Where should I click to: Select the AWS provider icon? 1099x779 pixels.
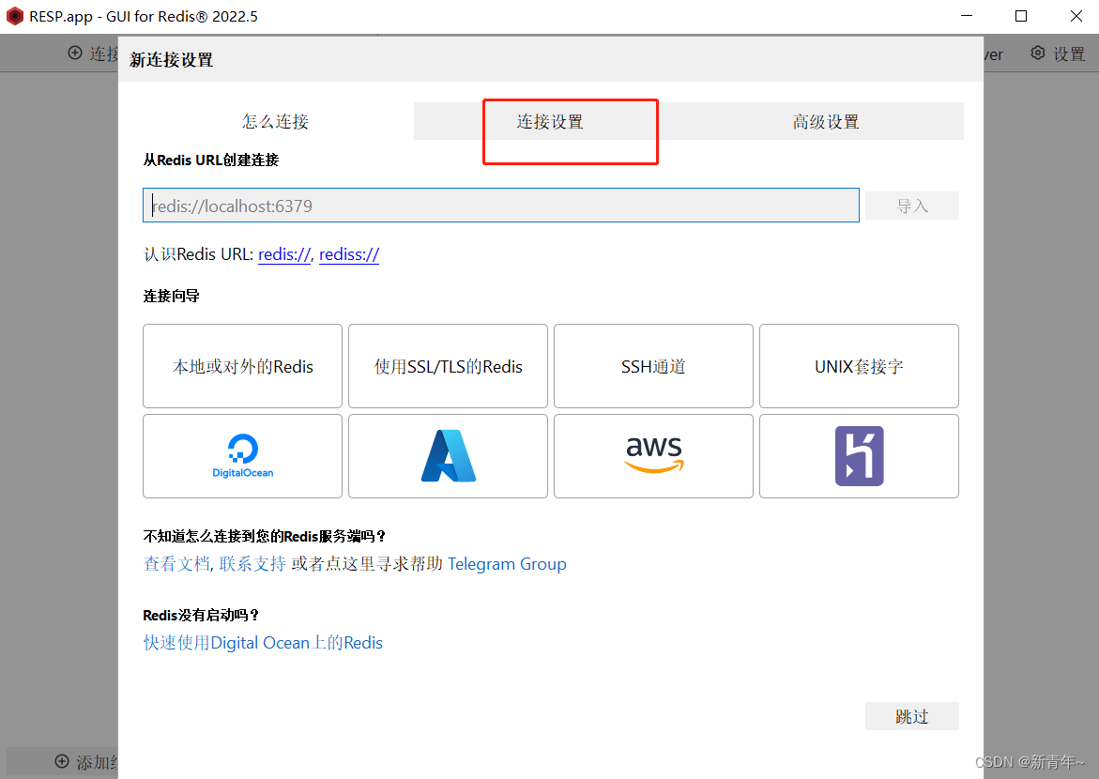pyautogui.click(x=653, y=456)
